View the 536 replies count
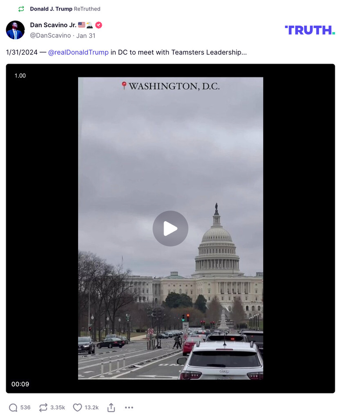The image size is (341, 418). point(25,407)
